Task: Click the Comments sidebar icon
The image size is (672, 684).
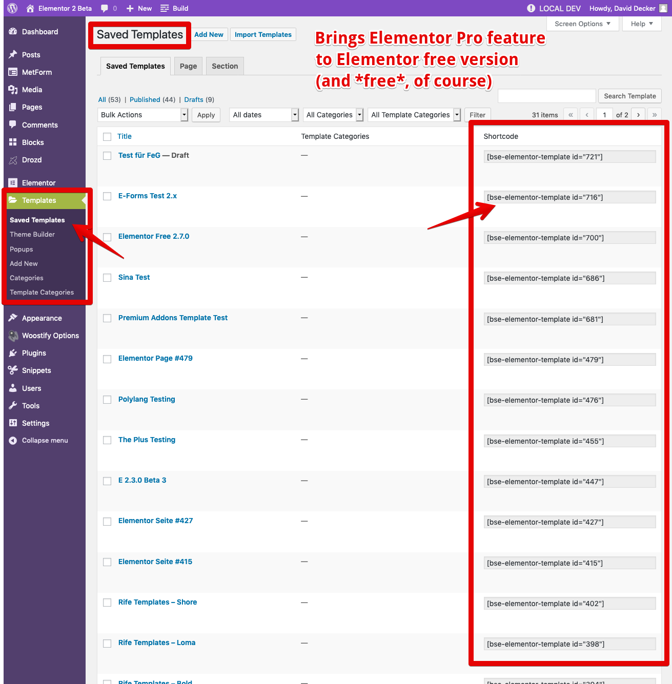Action: tap(13, 125)
